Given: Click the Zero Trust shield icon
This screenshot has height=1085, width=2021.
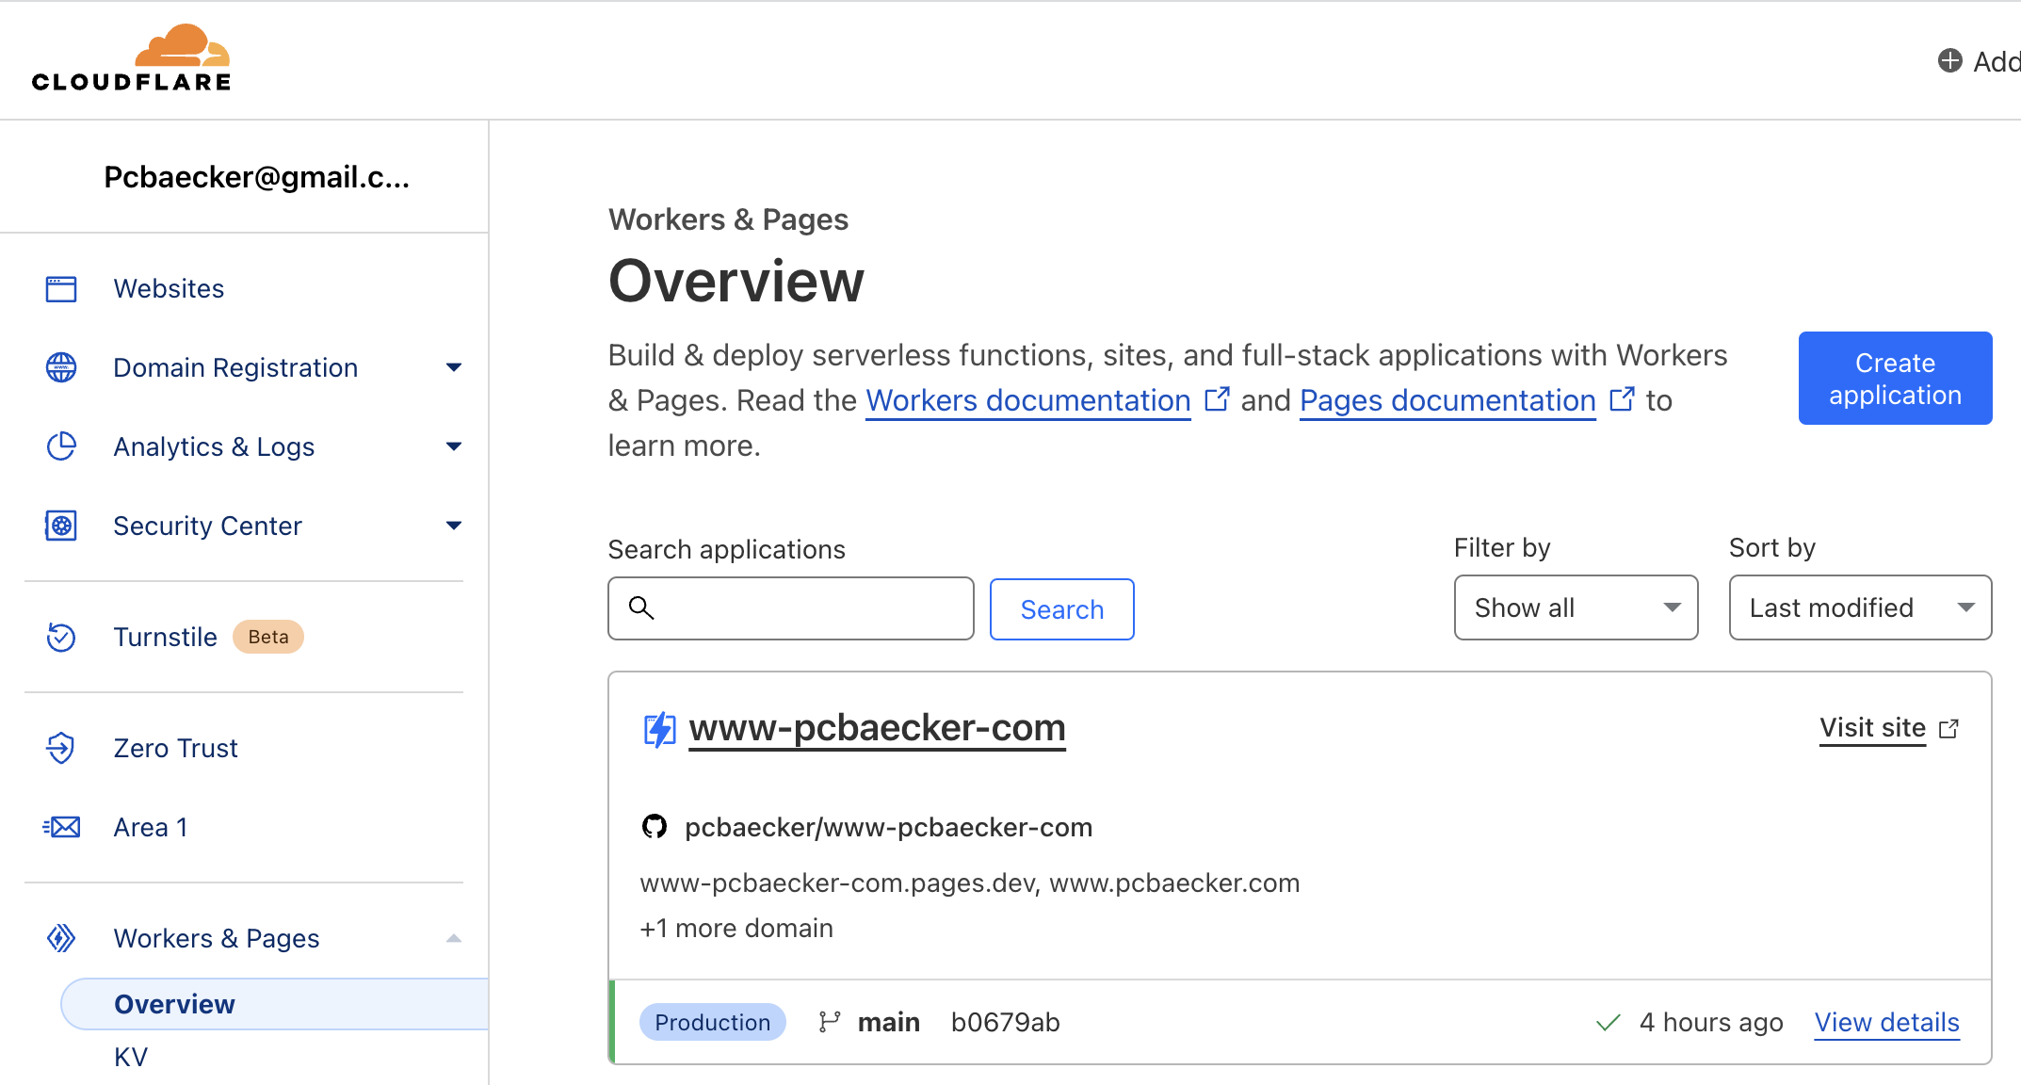Looking at the screenshot, I should (x=61, y=748).
